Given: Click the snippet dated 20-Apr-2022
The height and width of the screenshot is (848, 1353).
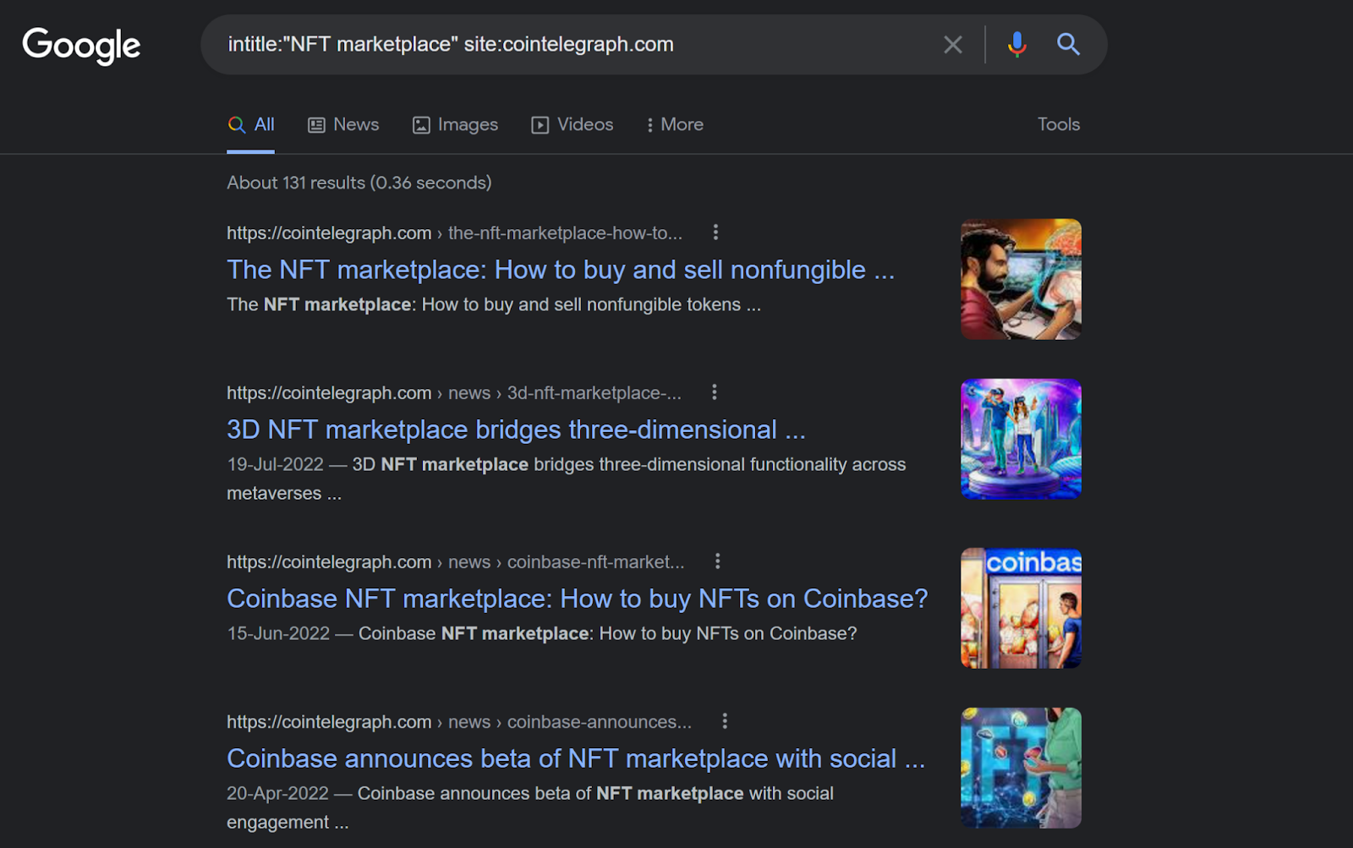Looking at the screenshot, I should 530,807.
